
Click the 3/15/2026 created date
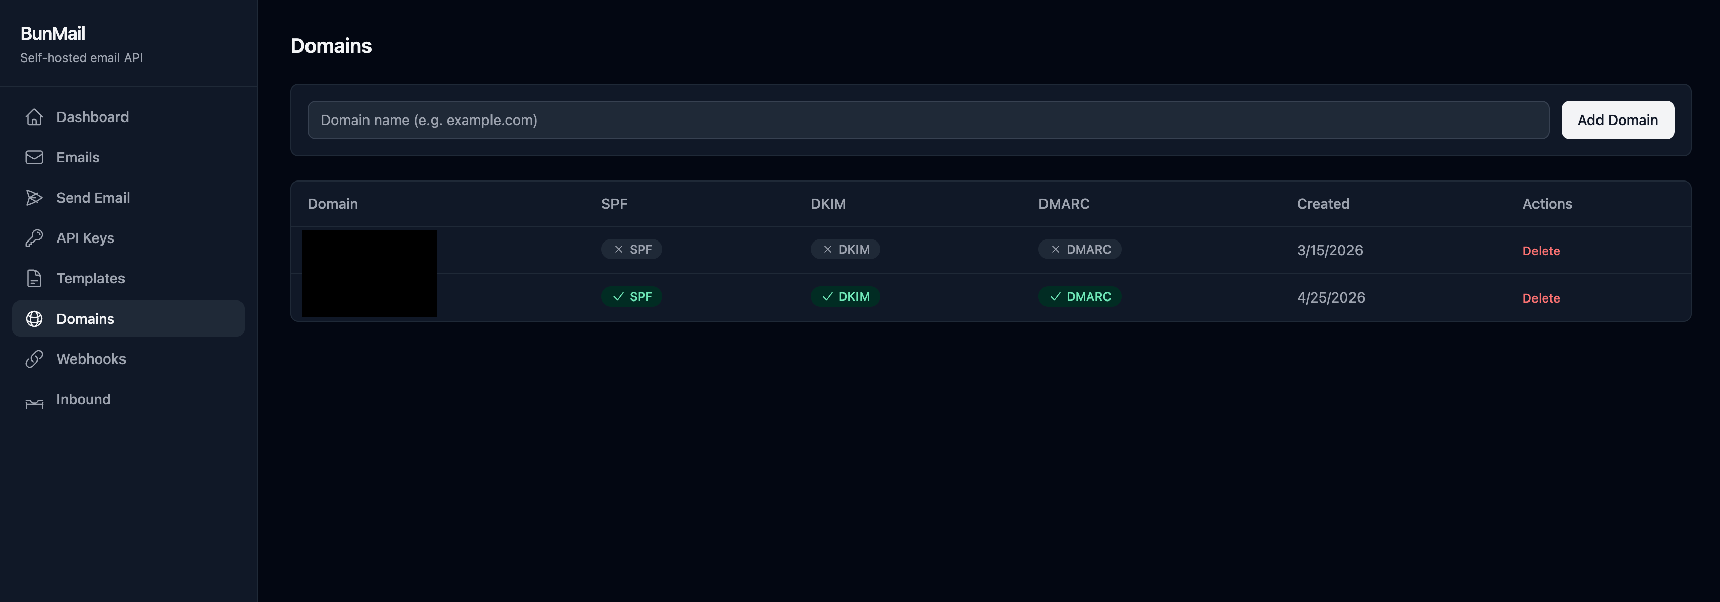pyautogui.click(x=1329, y=250)
